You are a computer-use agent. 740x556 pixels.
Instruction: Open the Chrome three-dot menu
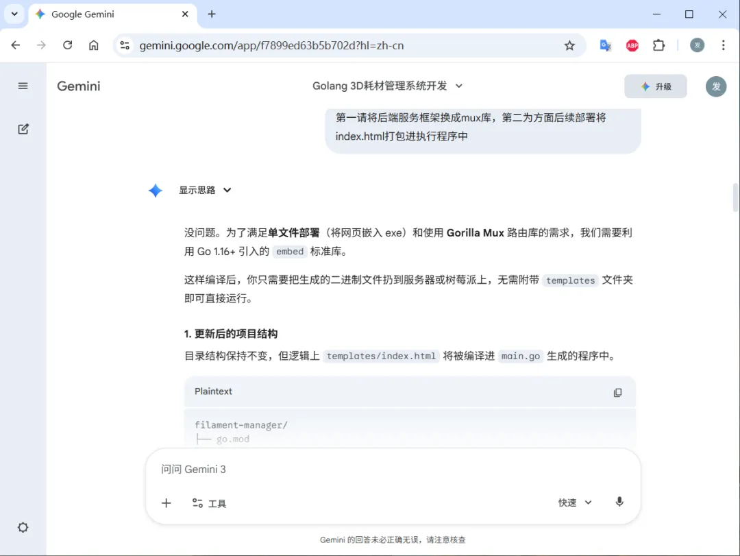coord(723,45)
